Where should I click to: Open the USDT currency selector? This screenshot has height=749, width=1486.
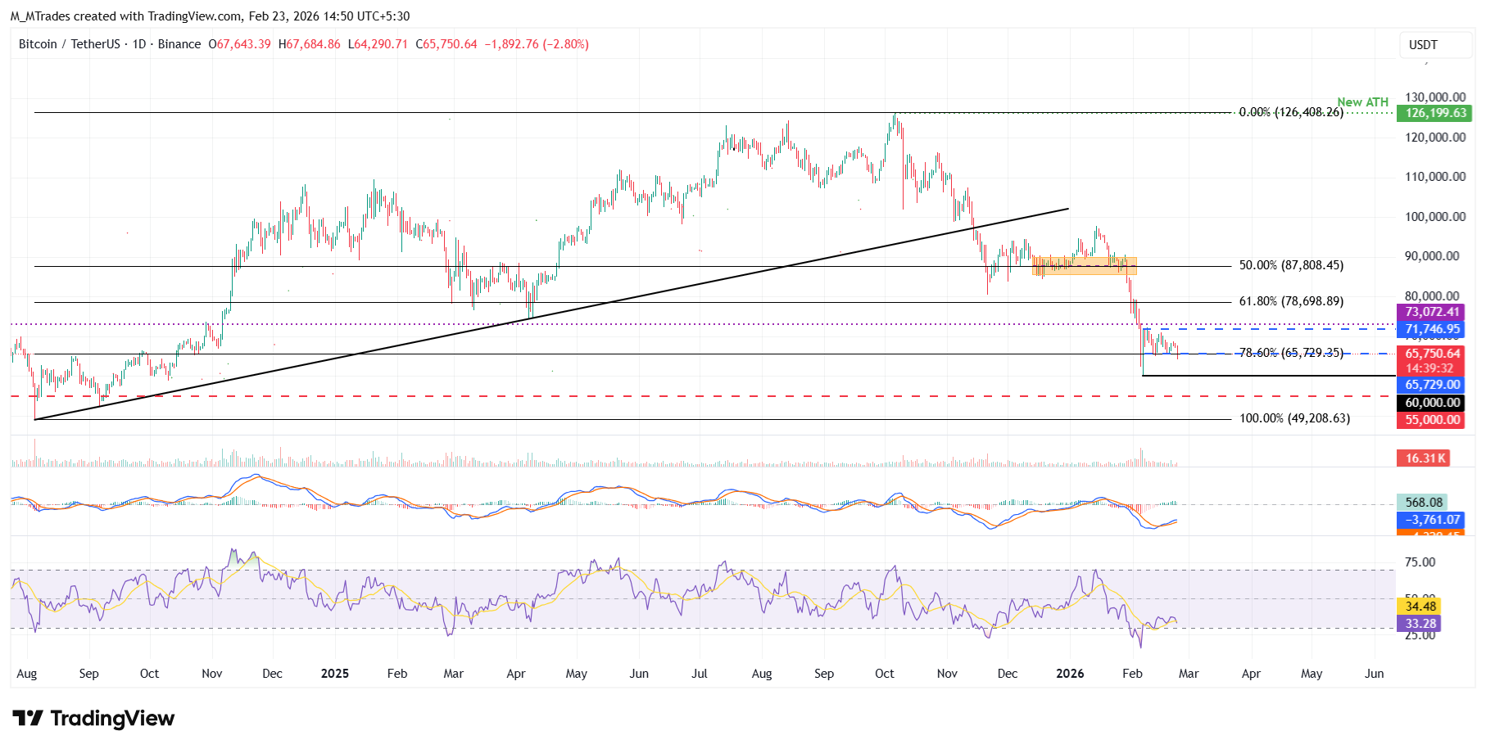point(1423,45)
